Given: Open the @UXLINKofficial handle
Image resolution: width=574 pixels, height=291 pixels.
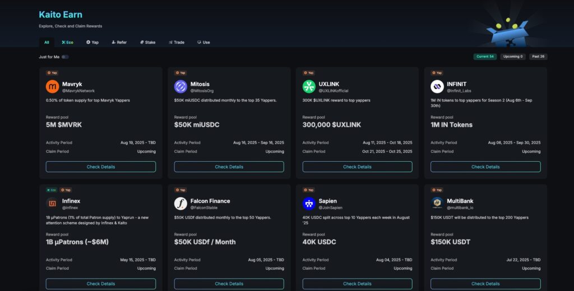Looking at the screenshot, I should pos(334,91).
